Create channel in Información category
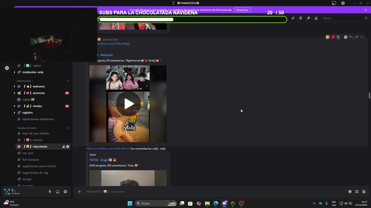This screenshot has width=371, height=208. [x=68, y=81]
